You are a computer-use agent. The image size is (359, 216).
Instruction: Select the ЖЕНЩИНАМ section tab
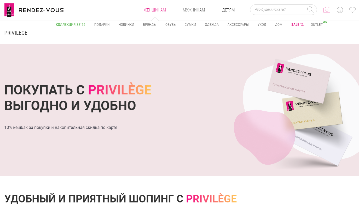click(x=155, y=10)
